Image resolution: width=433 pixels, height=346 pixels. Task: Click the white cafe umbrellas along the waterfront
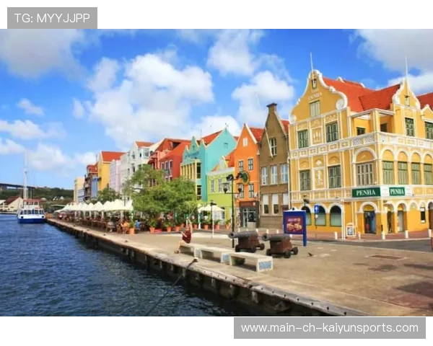97,206
